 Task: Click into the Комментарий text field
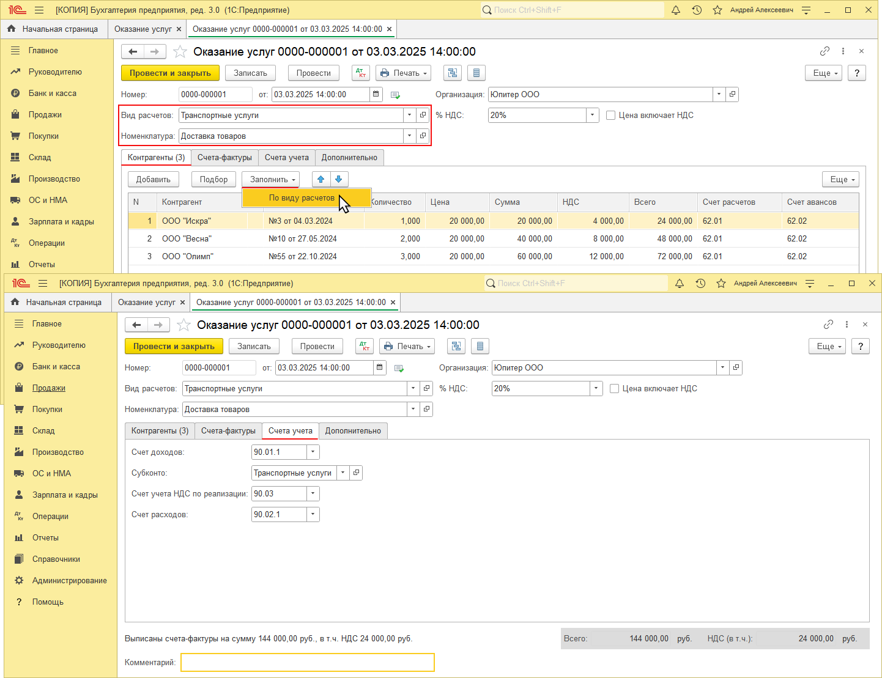coord(307,662)
